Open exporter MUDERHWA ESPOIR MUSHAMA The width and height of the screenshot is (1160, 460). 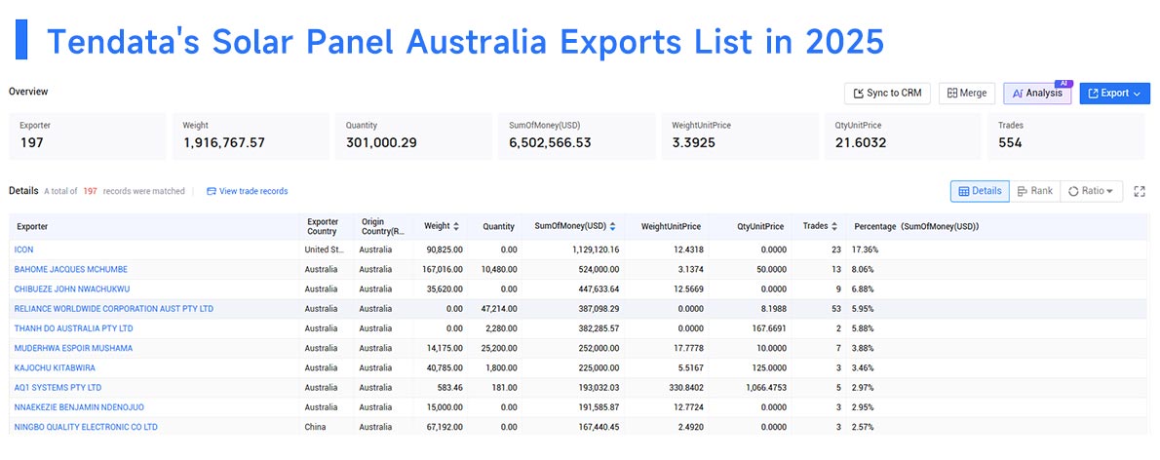click(73, 348)
